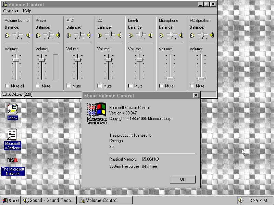Click the right speaker icon under PC Speaker balance
This screenshot has width=274, height=205.
point(212,35)
